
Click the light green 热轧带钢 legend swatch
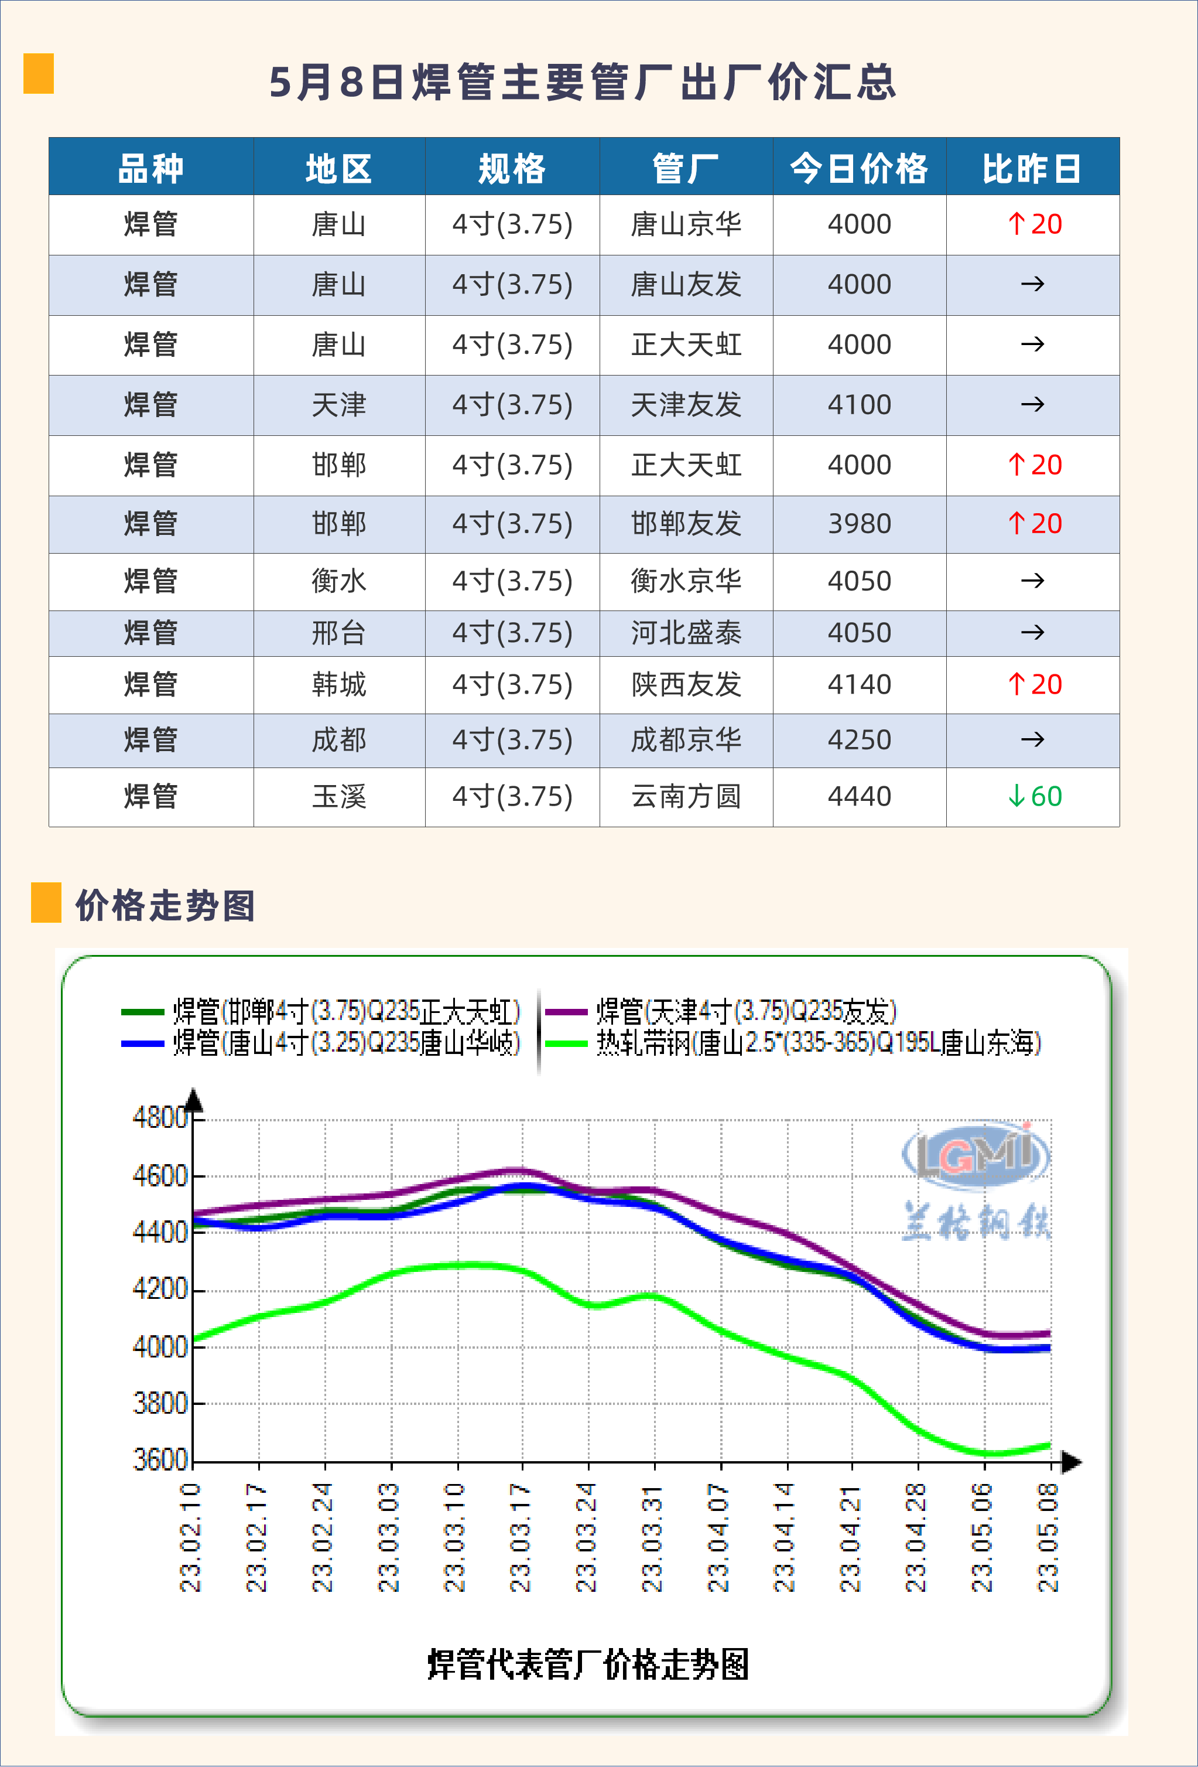pyautogui.click(x=566, y=1043)
